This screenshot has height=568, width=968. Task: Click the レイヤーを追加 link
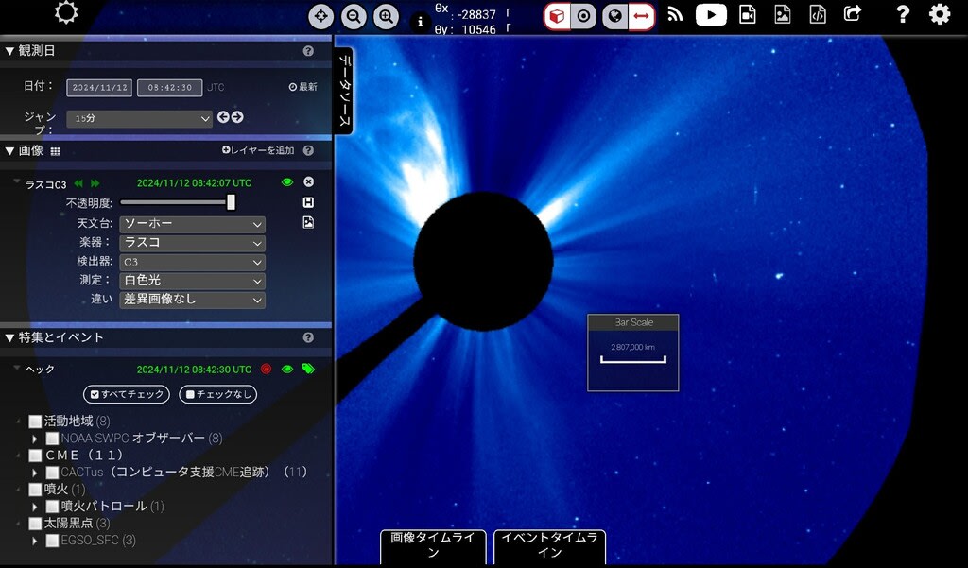point(258,150)
